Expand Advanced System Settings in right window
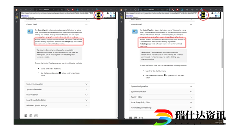The width and height of the screenshot is (229, 127). (x=162, y=108)
